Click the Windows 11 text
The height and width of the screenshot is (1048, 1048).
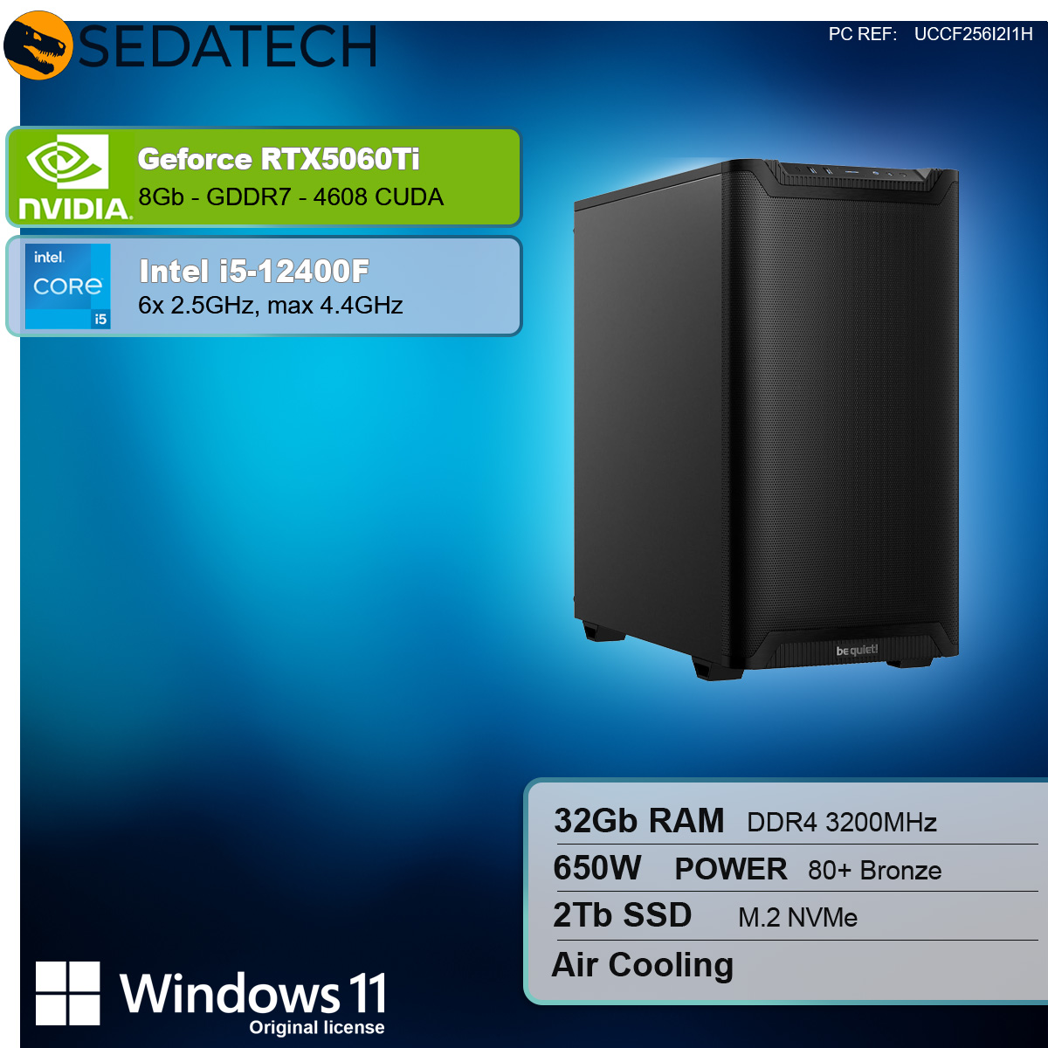click(253, 993)
